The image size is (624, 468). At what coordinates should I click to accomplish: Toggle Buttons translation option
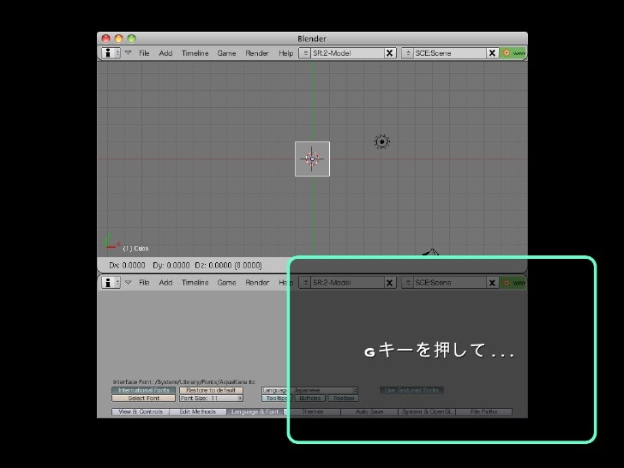coord(309,399)
